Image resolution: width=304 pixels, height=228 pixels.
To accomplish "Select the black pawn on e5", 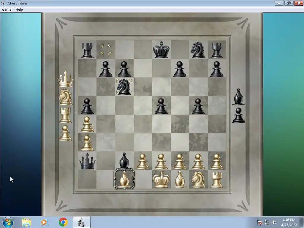I will [x=161, y=106].
